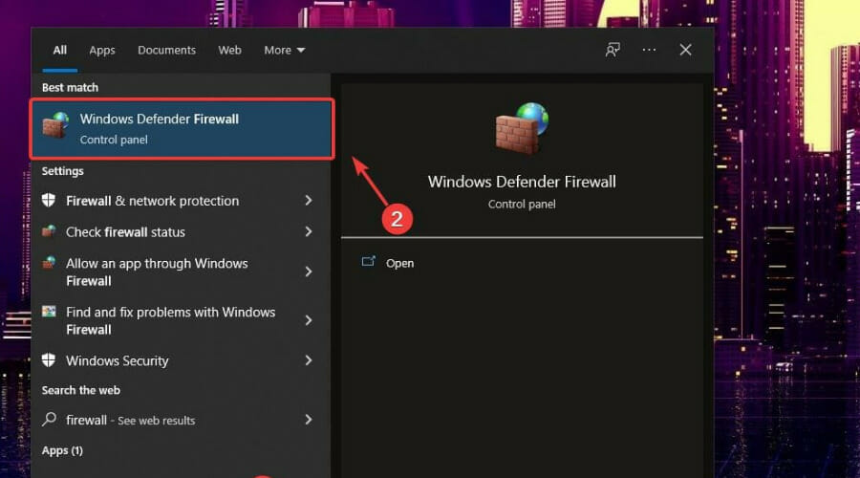The height and width of the screenshot is (478, 860).
Task: Click the Windows Security shield icon
Action: pos(49,360)
